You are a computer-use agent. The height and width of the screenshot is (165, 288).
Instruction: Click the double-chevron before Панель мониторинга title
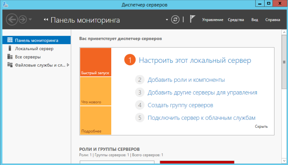46,20
